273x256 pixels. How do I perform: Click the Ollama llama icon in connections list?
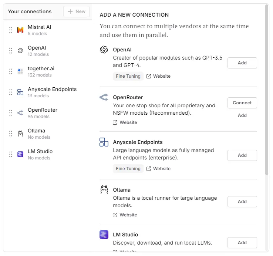click(x=20, y=134)
